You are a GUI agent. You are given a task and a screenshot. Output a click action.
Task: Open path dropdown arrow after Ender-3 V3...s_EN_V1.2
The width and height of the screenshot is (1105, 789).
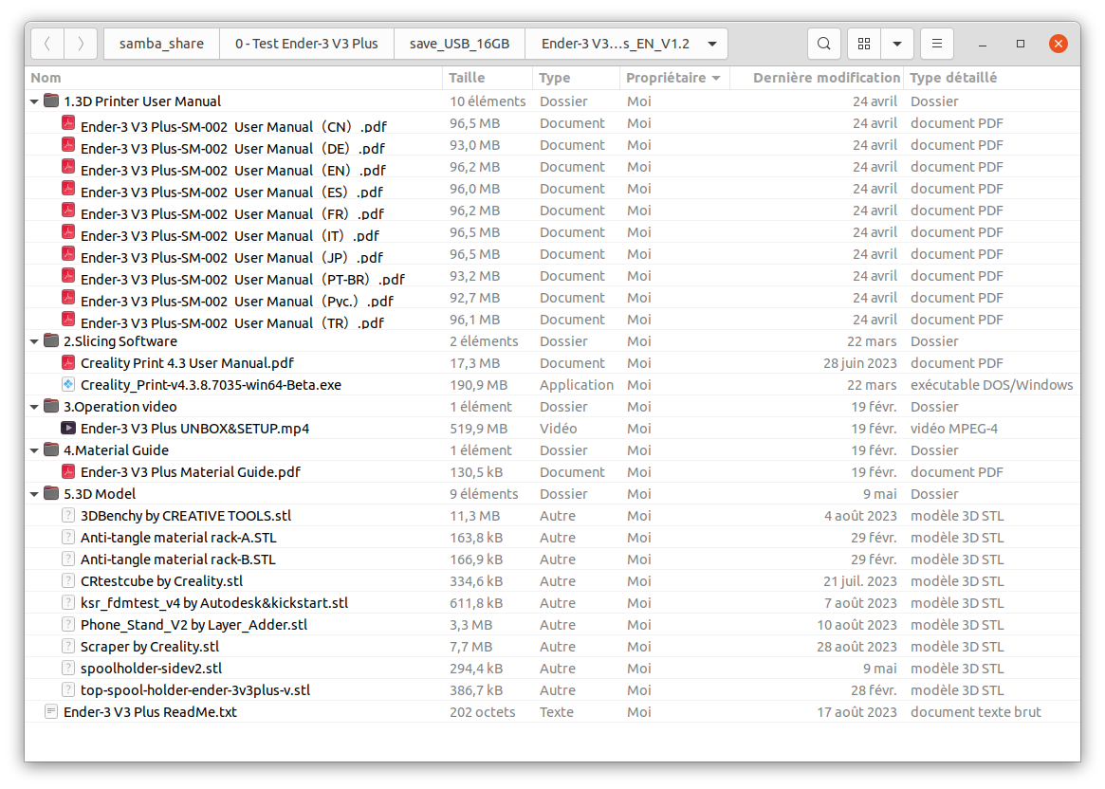712,44
